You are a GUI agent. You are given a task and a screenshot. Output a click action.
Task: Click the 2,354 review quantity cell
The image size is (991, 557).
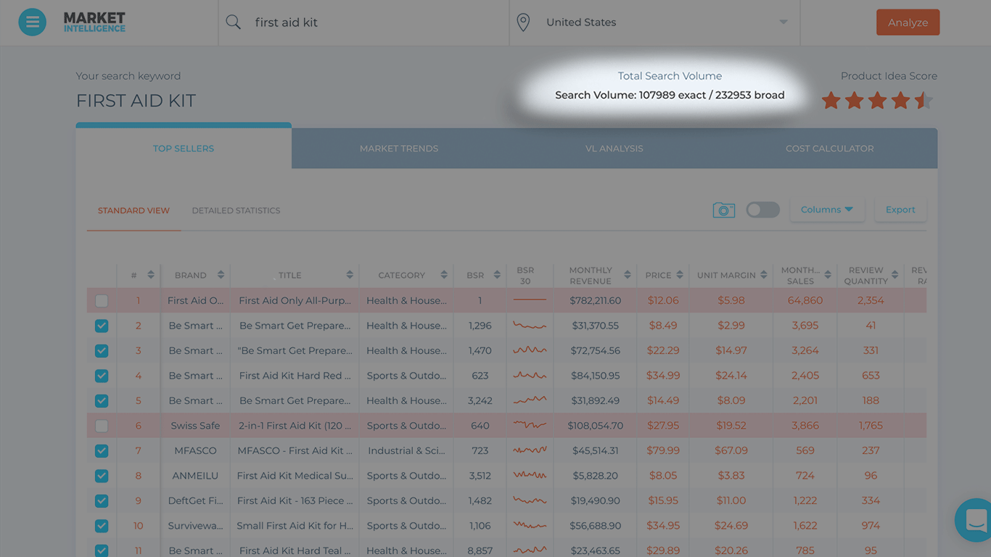871,300
